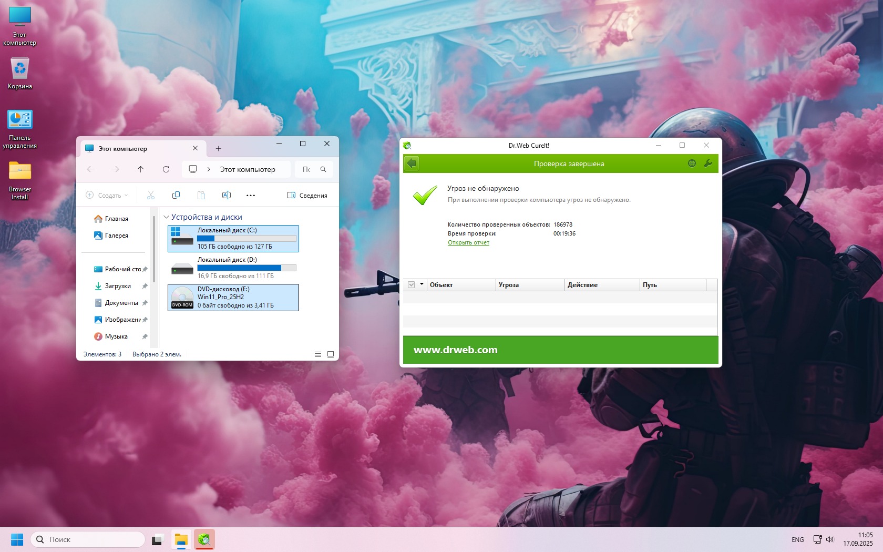
Task: Click the Rename icon in Explorer toolbar
Action: (x=227, y=195)
